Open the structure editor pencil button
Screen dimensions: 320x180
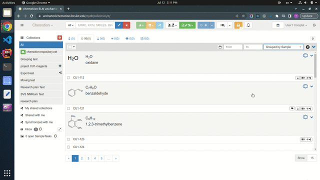119,25
